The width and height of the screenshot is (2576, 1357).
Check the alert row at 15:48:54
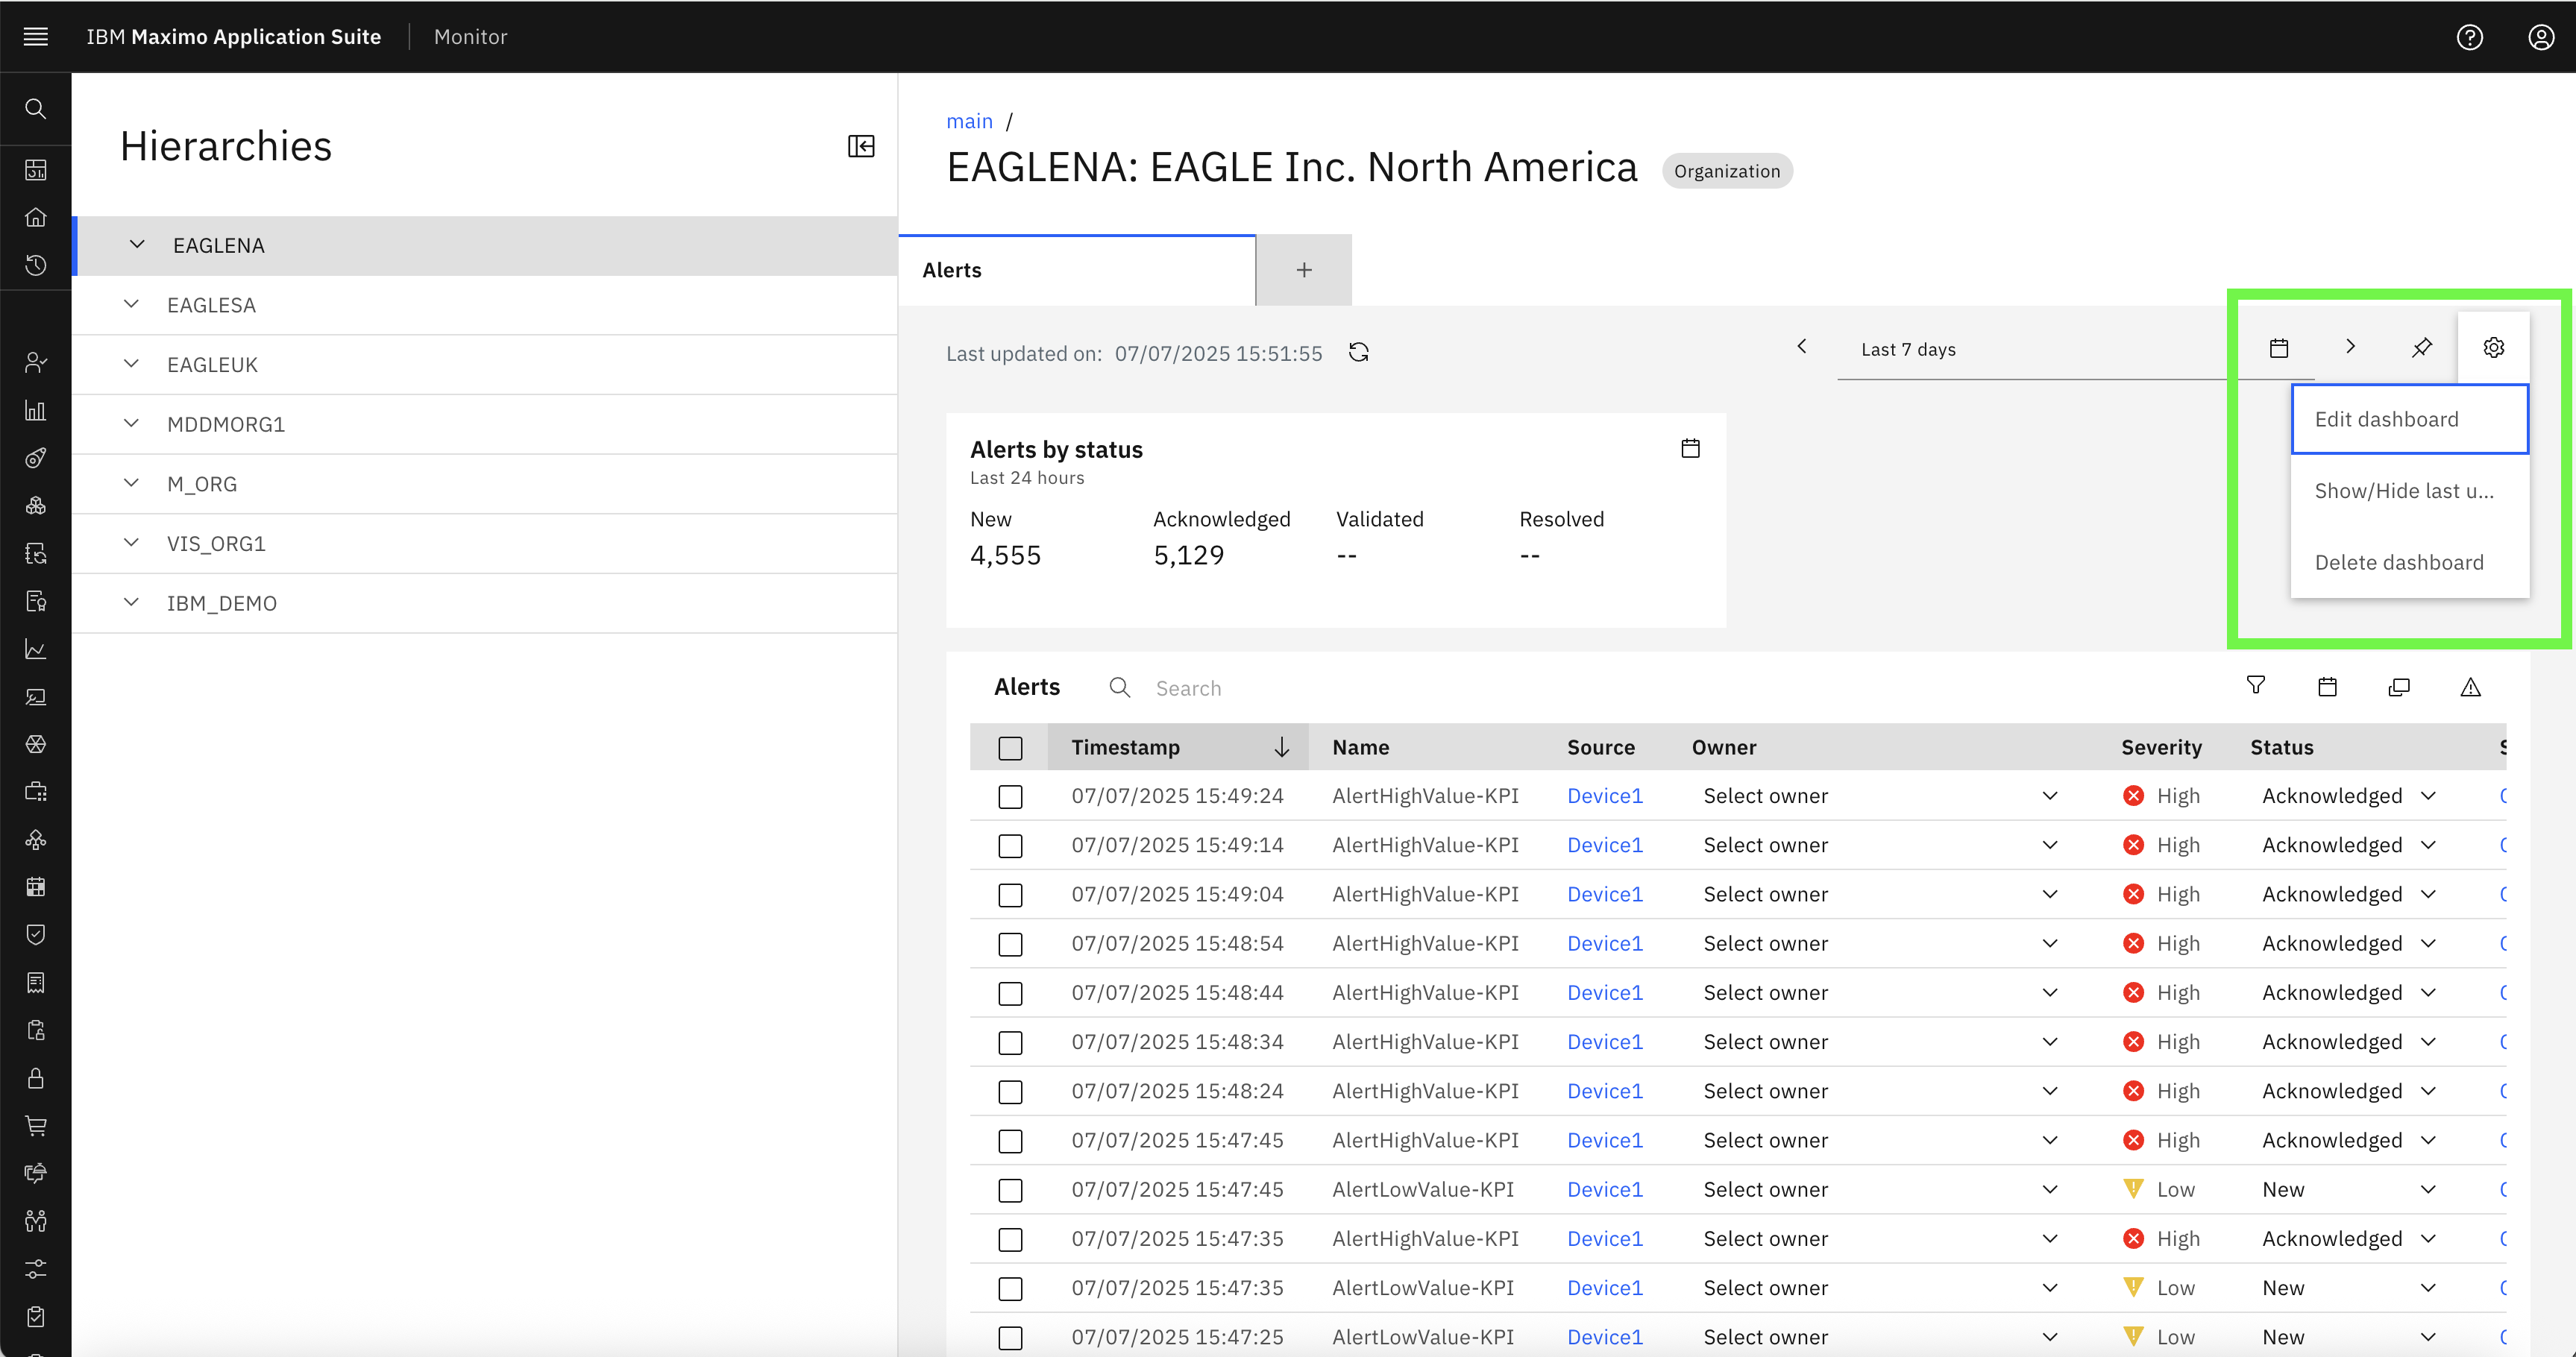(1010, 944)
